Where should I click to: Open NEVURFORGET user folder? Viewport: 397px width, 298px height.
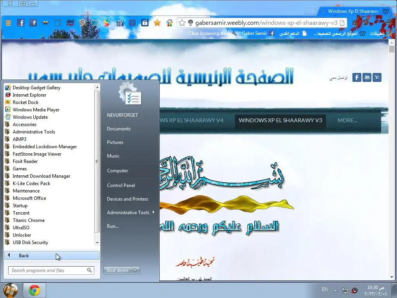point(122,115)
